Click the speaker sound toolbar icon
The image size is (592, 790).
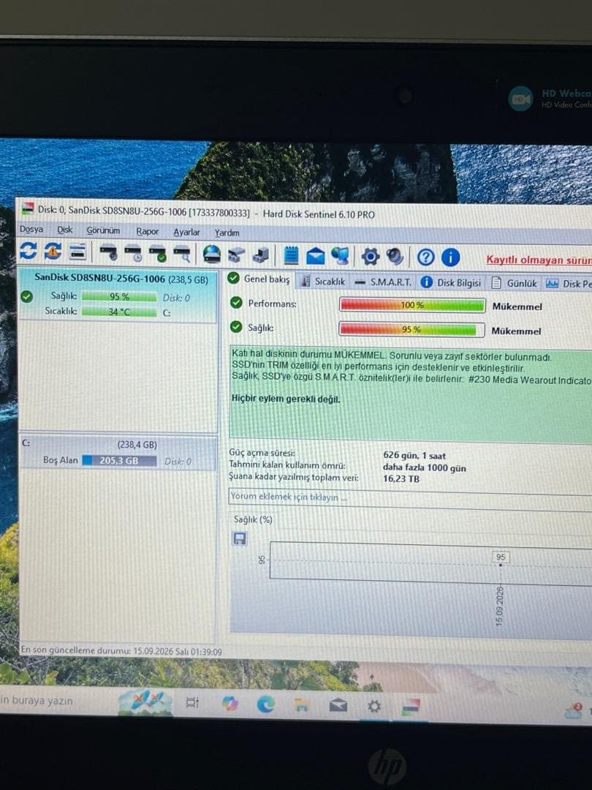(x=395, y=257)
